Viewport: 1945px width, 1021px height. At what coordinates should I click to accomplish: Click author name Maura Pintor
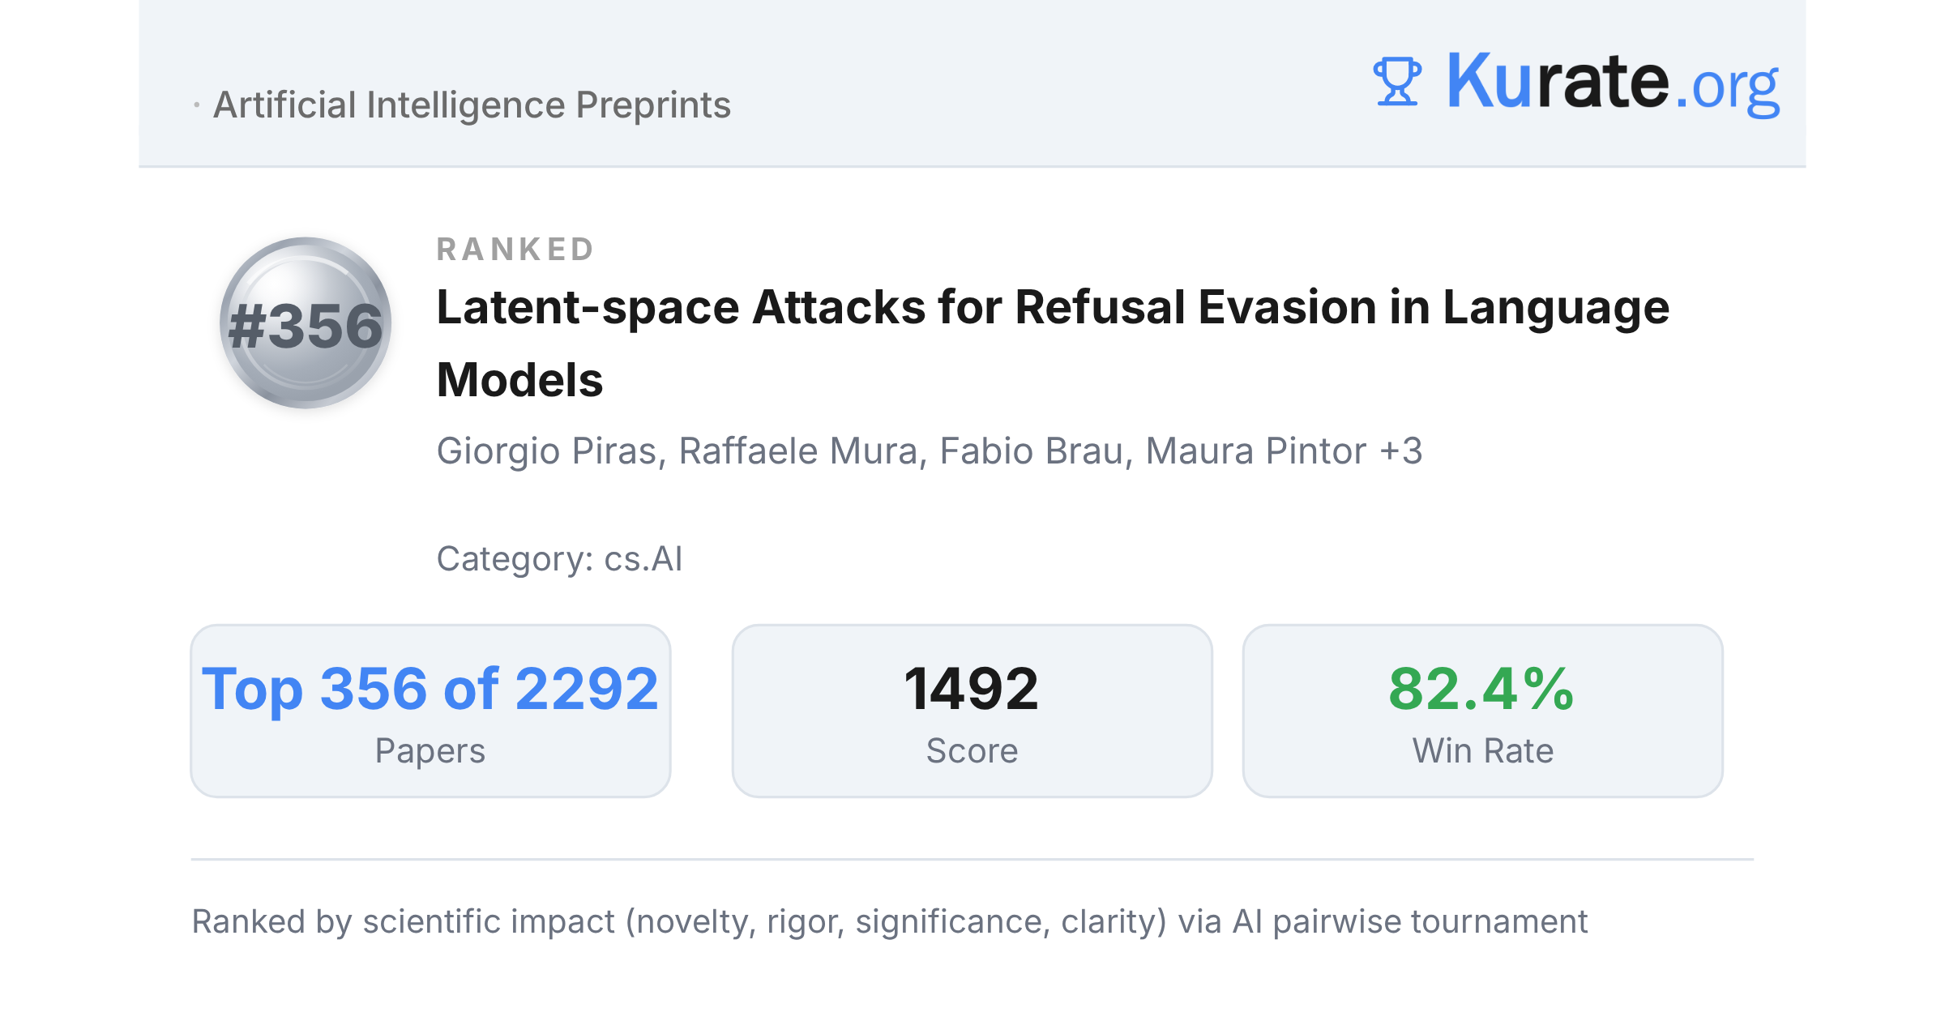1256,451
